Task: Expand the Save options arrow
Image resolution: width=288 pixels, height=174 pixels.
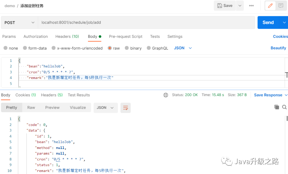Action: point(240,6)
